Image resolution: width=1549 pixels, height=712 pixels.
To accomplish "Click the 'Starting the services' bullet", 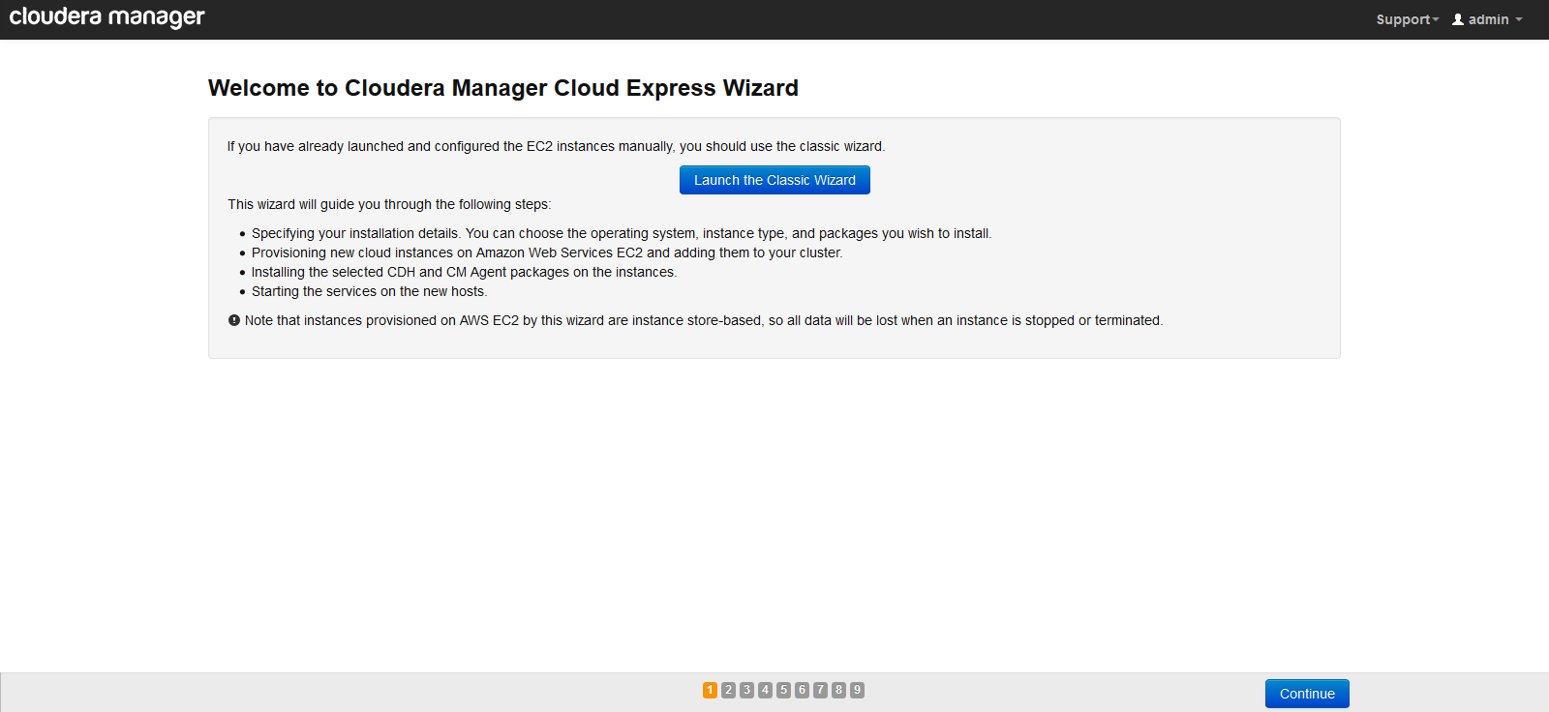I will [369, 291].
